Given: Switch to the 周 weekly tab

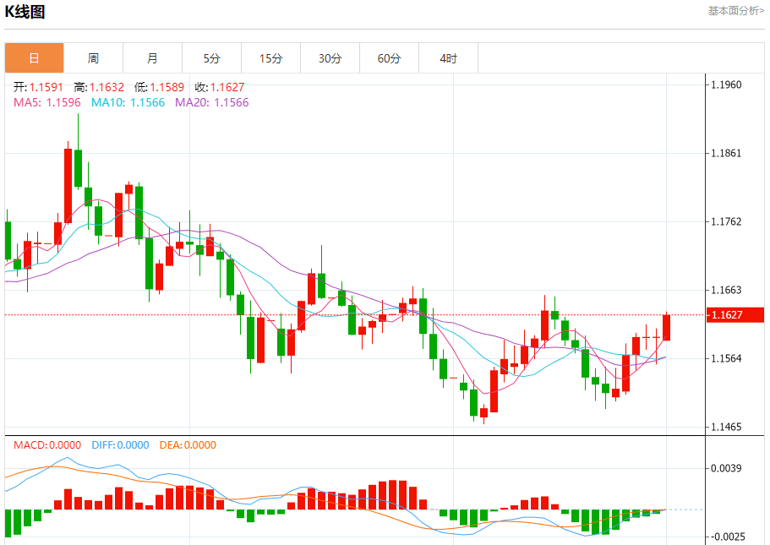Looking at the screenshot, I should coord(93,58).
